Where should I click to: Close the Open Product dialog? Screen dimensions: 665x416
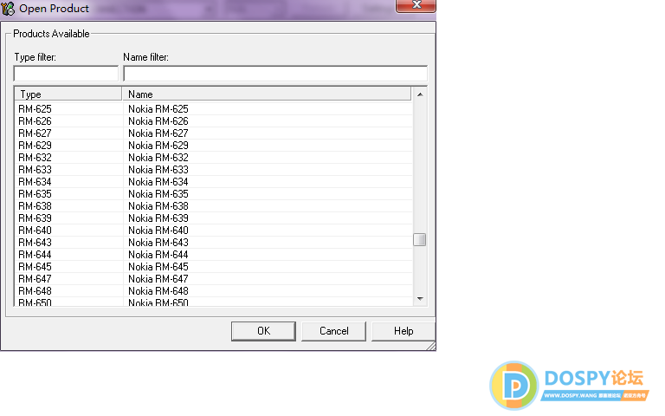point(416,6)
